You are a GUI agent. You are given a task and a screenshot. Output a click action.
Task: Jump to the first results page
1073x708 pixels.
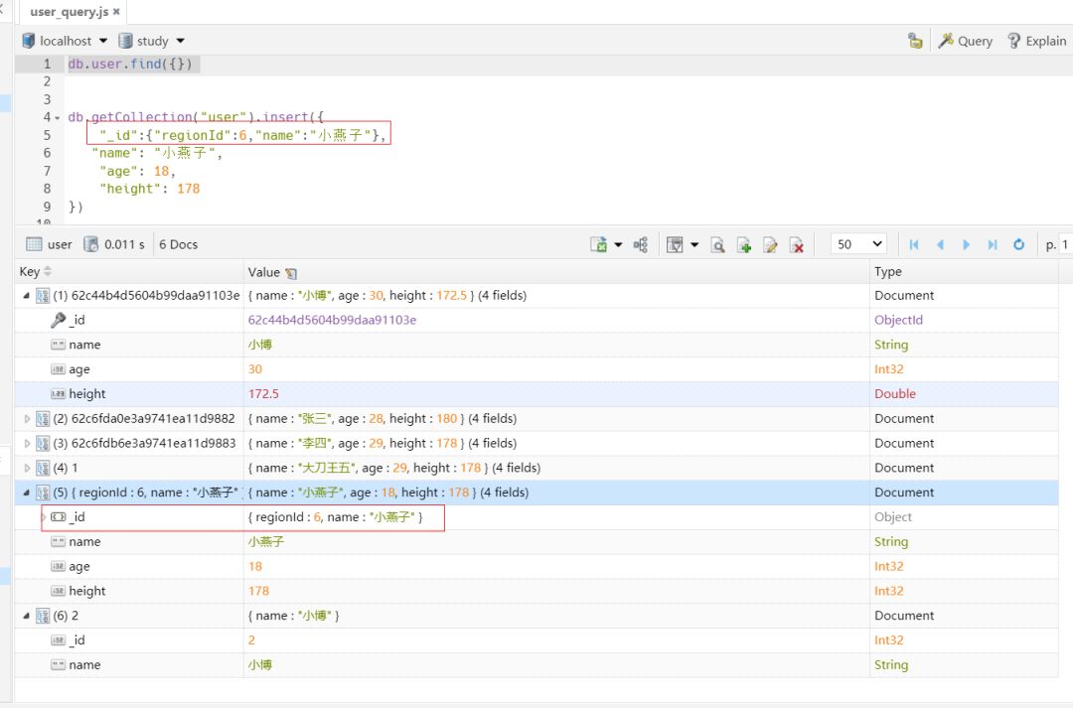(914, 244)
